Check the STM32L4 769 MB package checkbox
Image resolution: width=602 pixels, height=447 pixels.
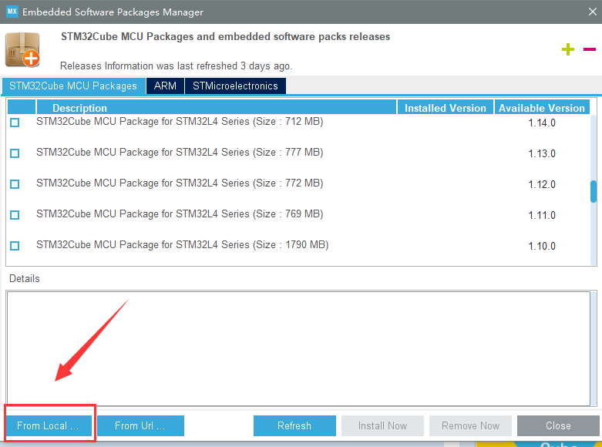15,215
